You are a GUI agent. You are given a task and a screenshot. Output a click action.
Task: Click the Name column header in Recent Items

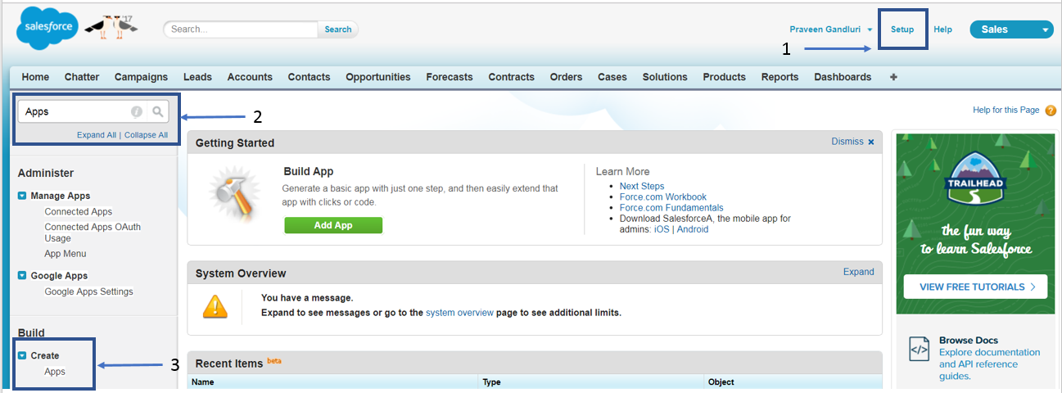coord(202,382)
